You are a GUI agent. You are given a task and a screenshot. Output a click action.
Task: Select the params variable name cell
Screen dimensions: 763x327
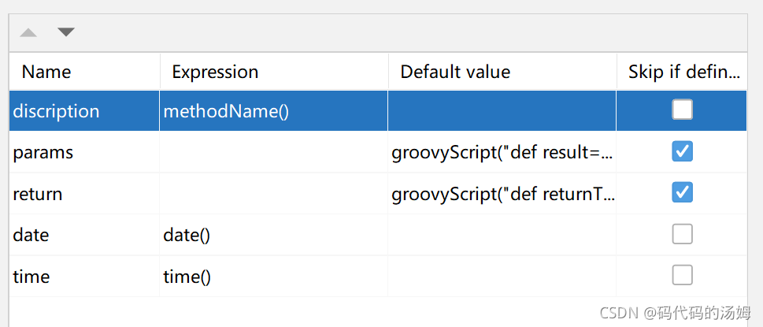click(43, 152)
